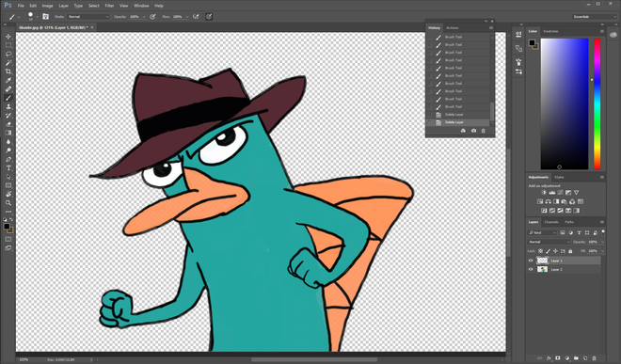Screen dimensions: 621x364
Task: Select the Rectangular Marquee tool
Action: tap(8, 45)
